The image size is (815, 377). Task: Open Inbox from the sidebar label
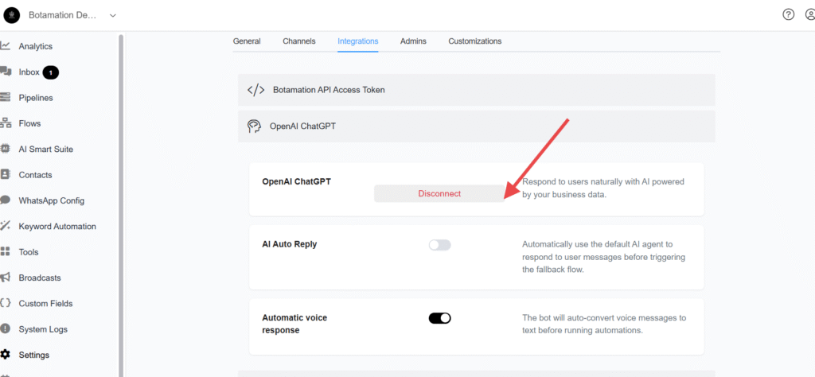29,72
